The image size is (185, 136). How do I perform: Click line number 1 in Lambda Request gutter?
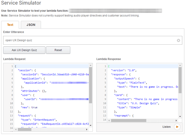click(x=12, y=66)
